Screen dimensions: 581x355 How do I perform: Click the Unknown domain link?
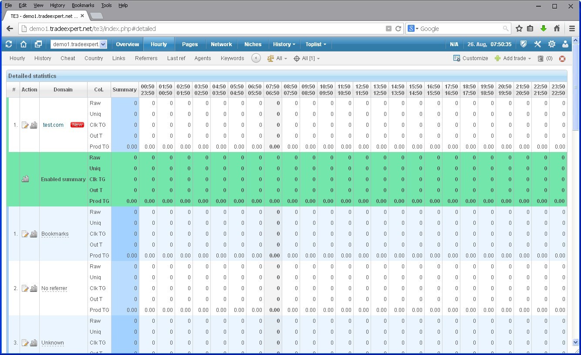53,343
